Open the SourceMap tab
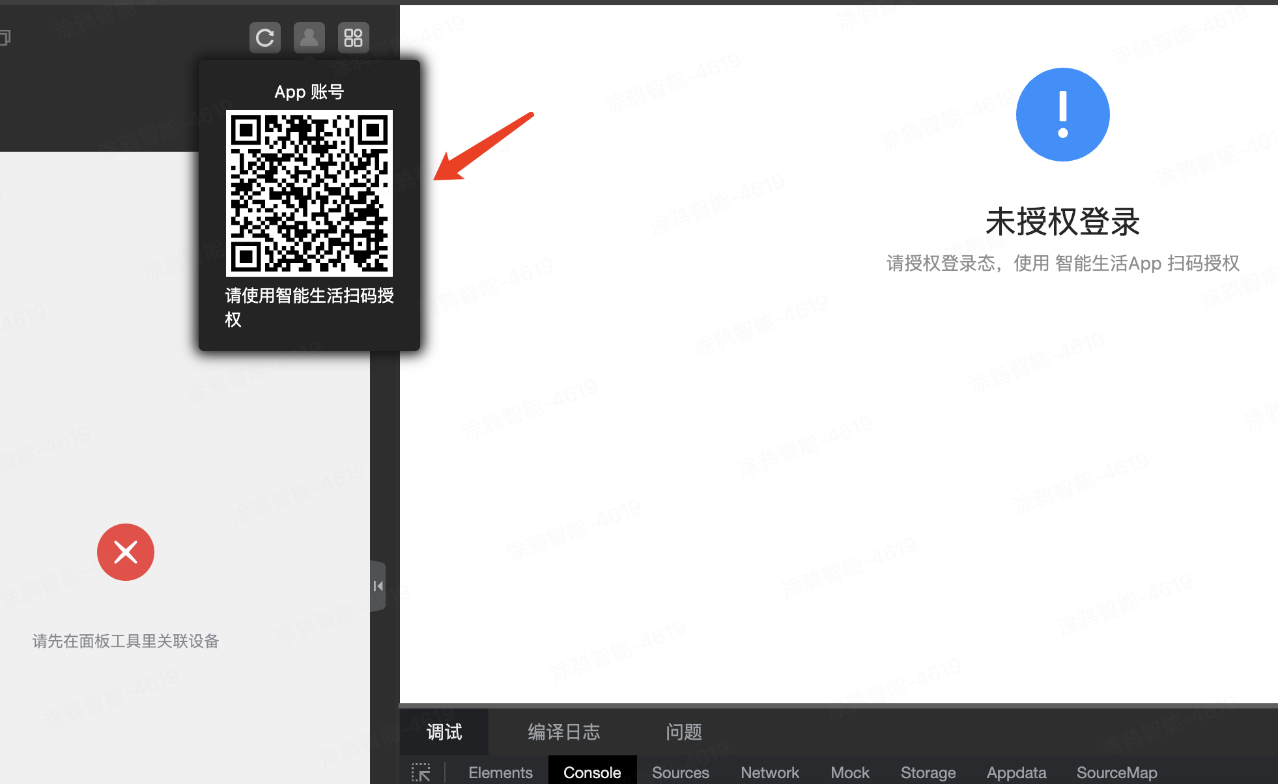This screenshot has width=1278, height=784. (1116, 772)
